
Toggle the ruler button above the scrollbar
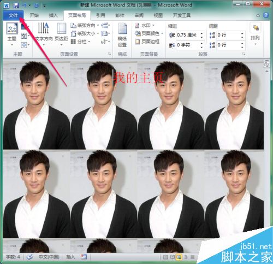coord(266,64)
